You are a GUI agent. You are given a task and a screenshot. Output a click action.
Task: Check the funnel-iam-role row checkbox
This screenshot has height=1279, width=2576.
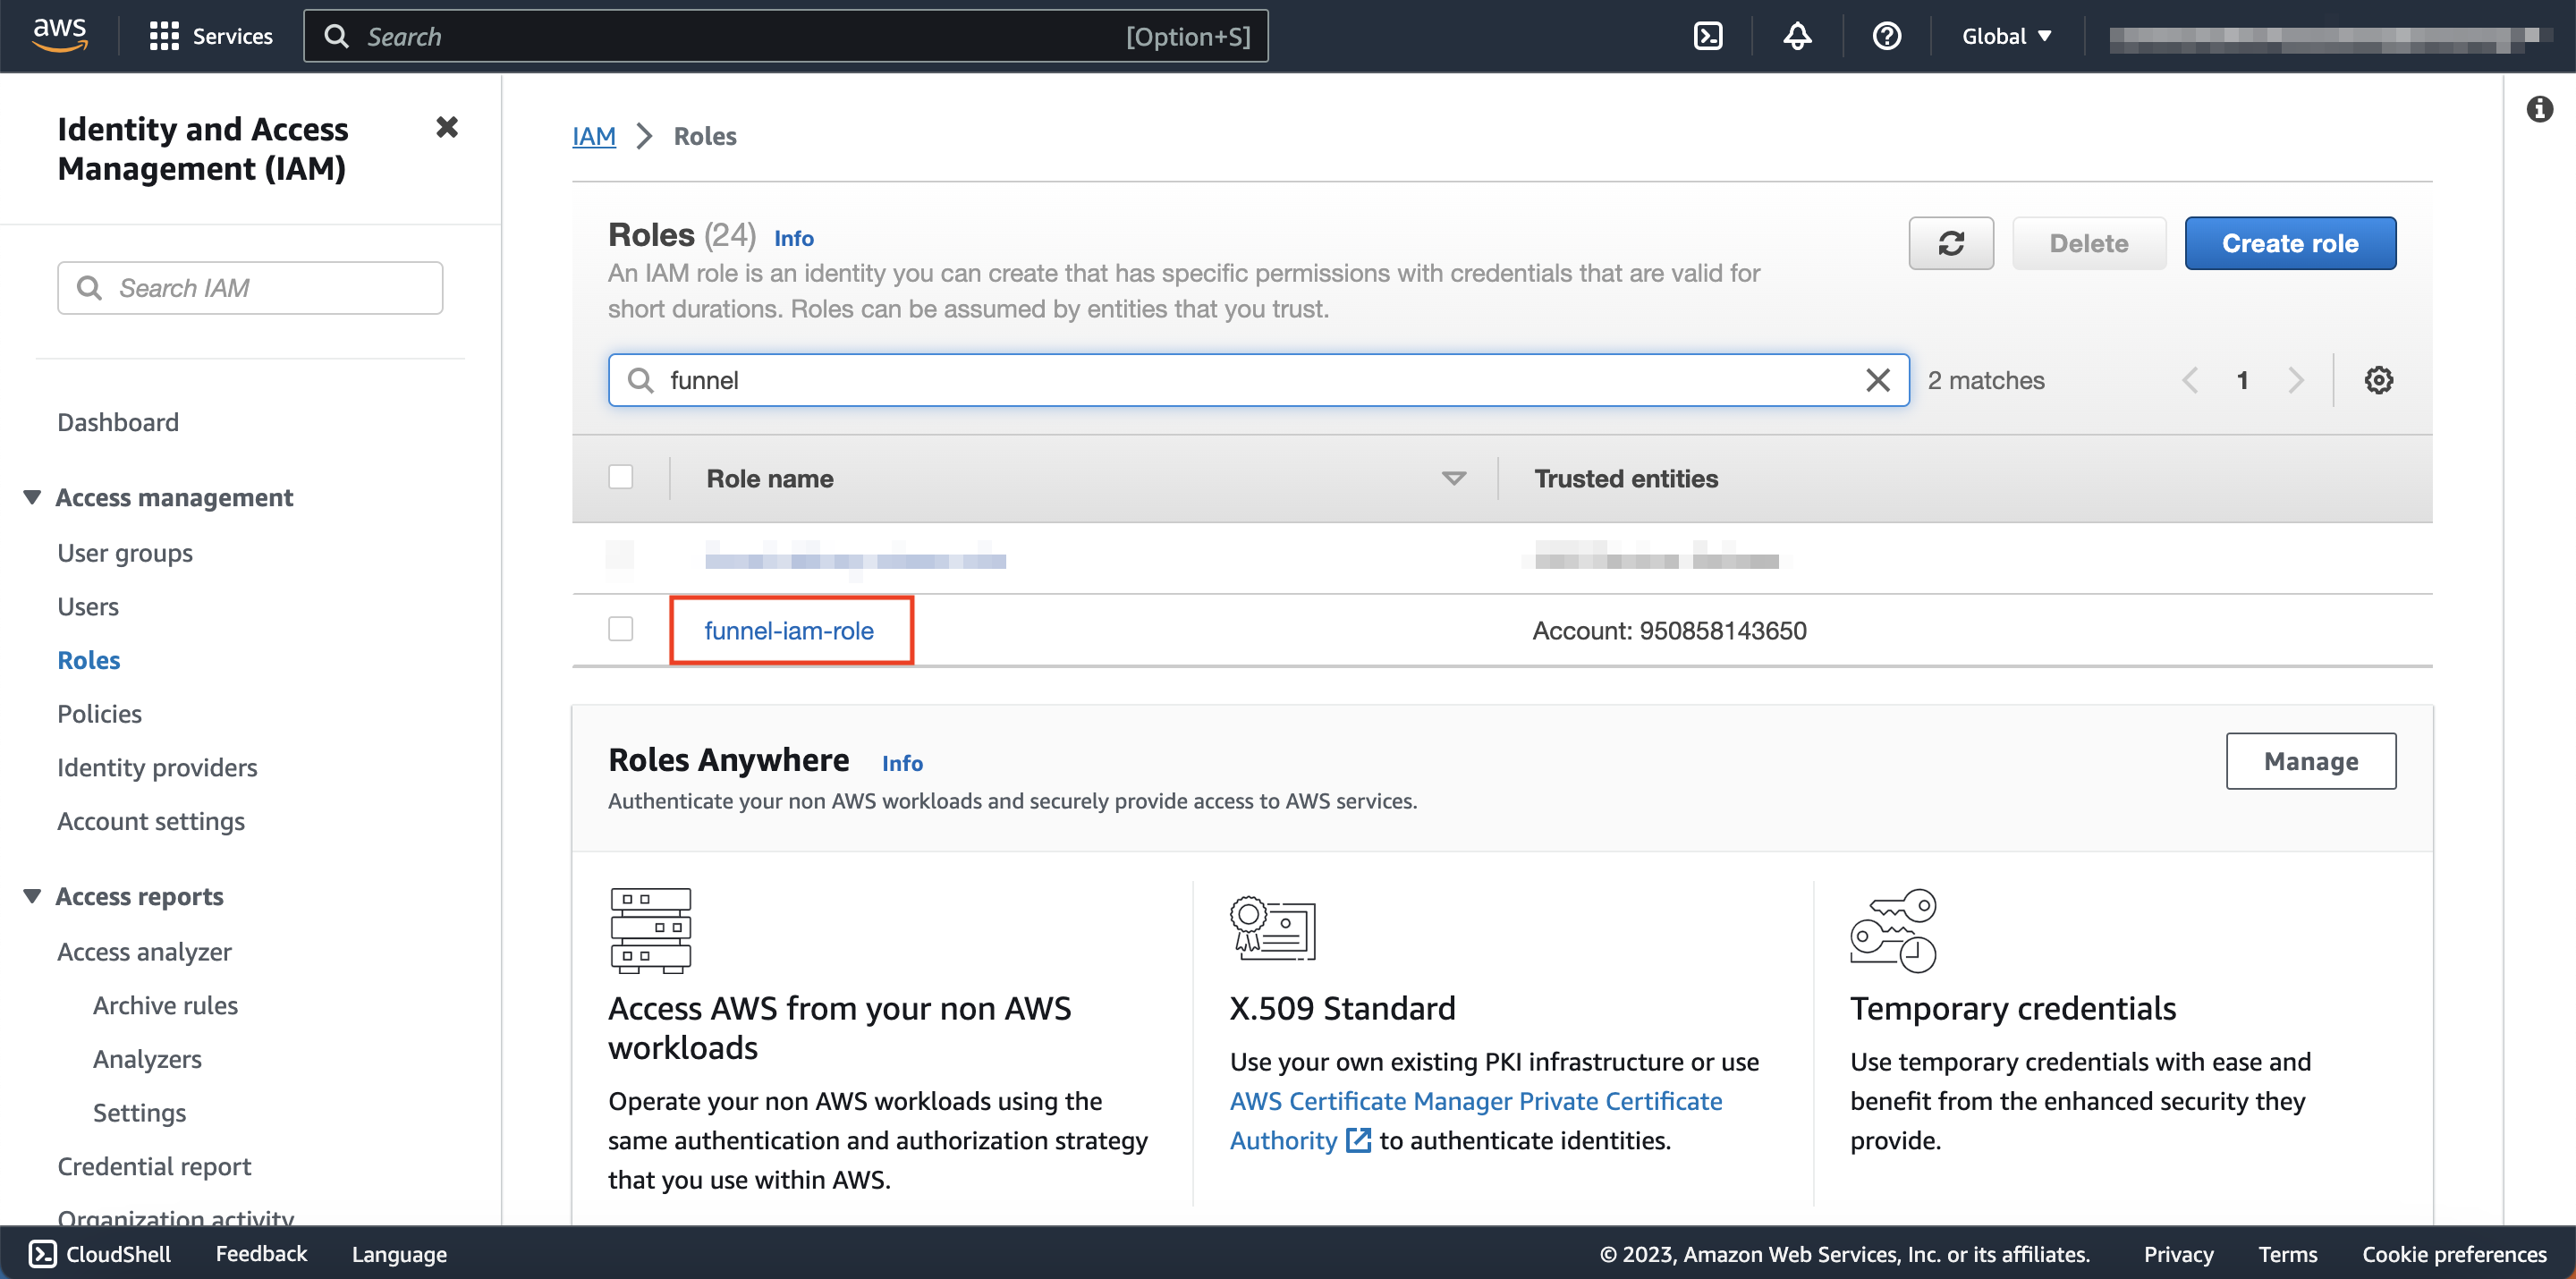(x=621, y=629)
